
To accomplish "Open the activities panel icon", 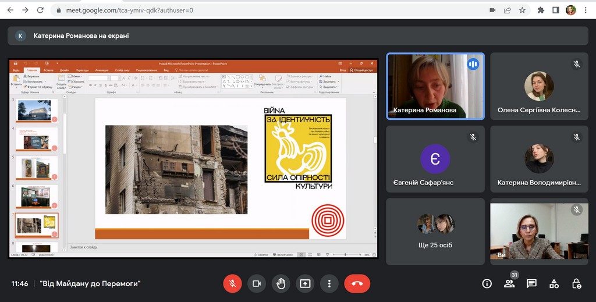I will point(554,283).
